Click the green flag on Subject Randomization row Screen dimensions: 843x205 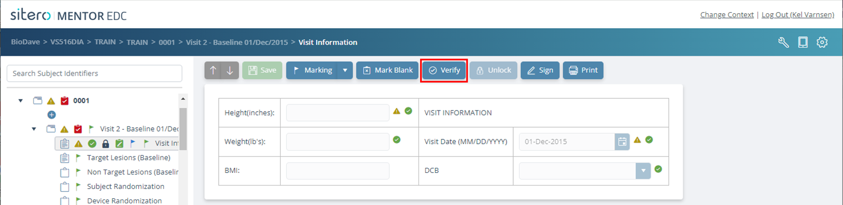pyautogui.click(x=78, y=186)
